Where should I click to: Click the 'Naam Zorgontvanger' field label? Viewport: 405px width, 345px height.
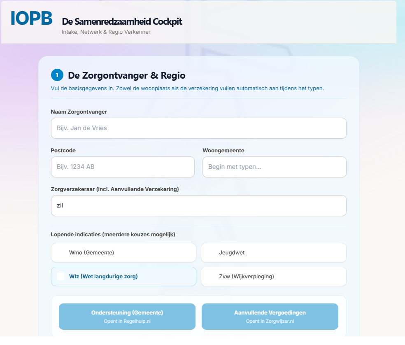point(79,112)
